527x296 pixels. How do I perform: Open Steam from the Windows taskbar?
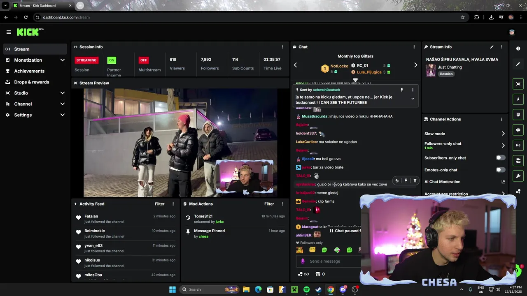(x=318, y=289)
